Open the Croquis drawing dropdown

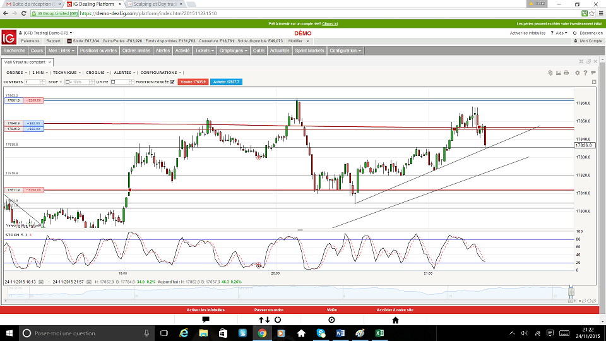pos(97,73)
